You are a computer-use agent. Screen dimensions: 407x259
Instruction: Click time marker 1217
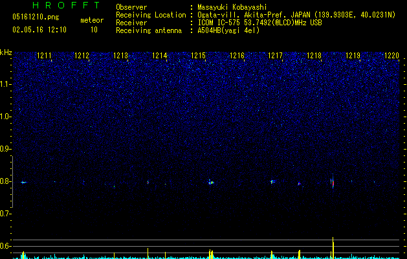coord(275,56)
